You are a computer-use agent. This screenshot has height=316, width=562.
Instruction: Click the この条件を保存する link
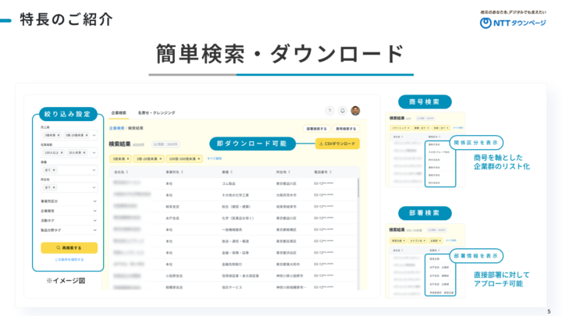69,259
